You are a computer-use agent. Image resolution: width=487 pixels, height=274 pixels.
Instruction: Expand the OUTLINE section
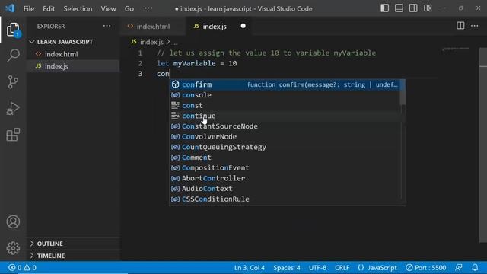click(x=49, y=244)
